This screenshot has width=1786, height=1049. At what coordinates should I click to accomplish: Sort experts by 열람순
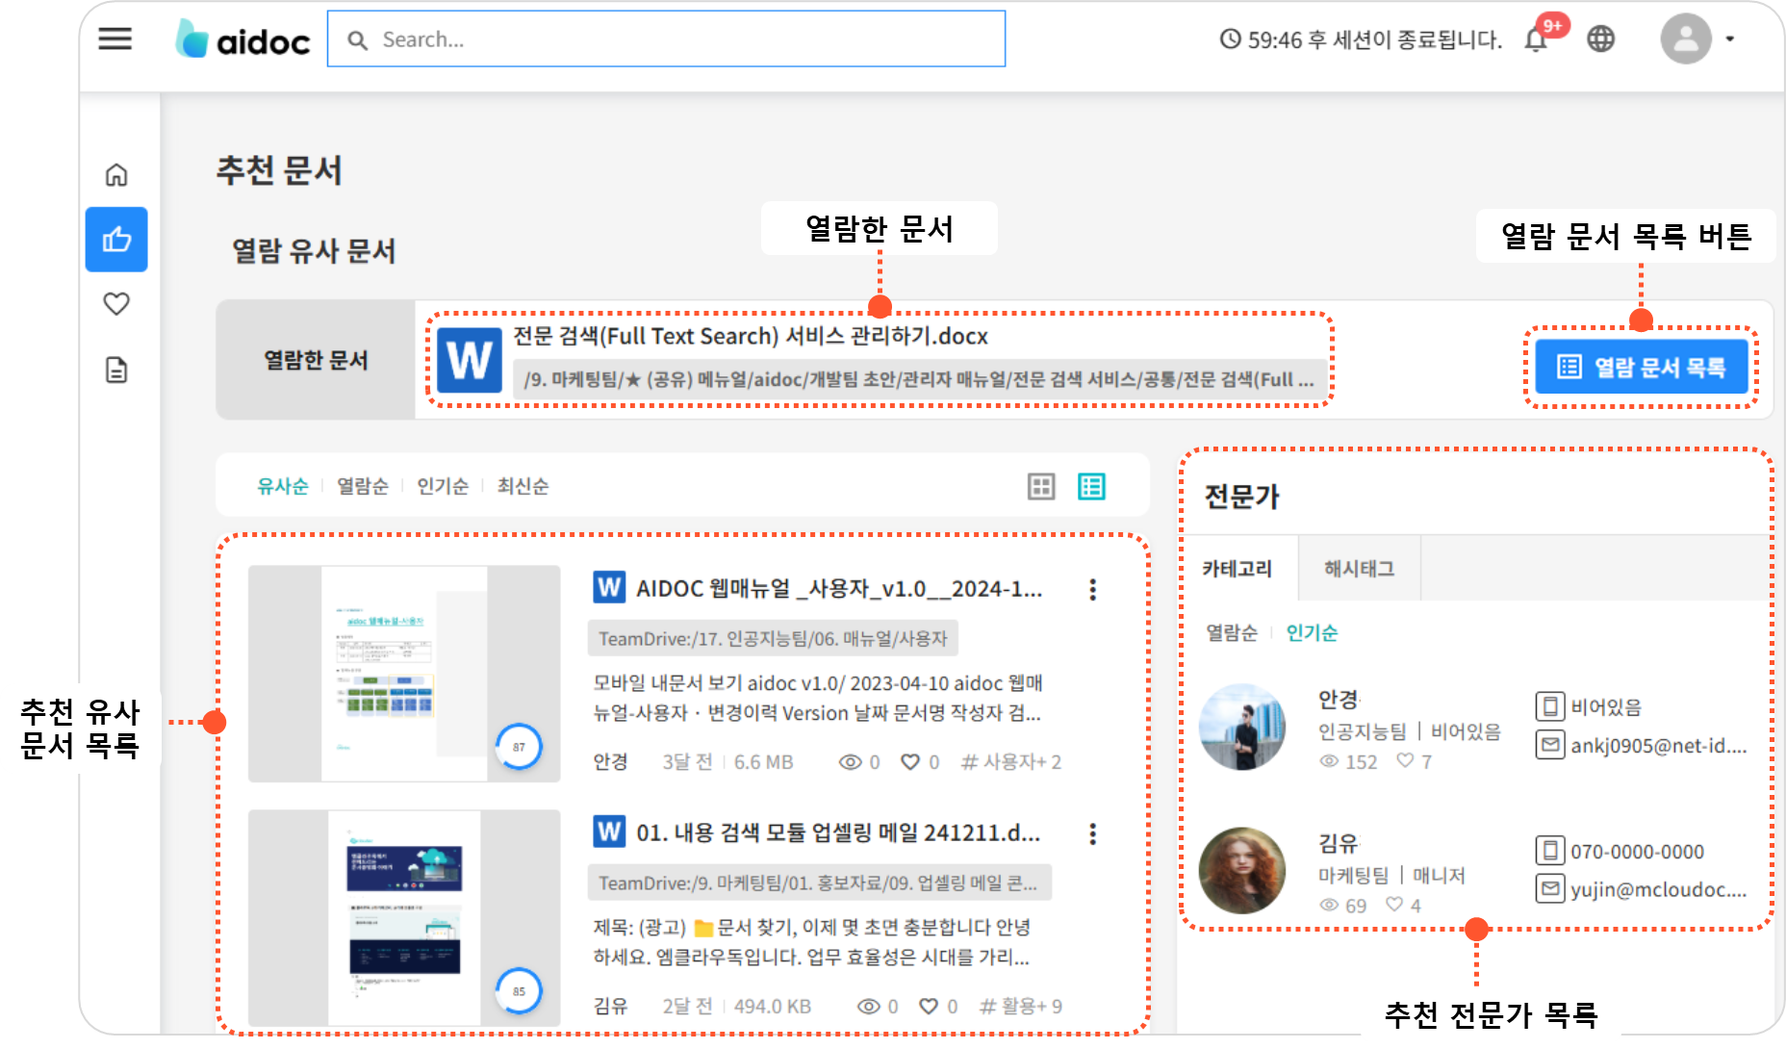(x=1232, y=633)
